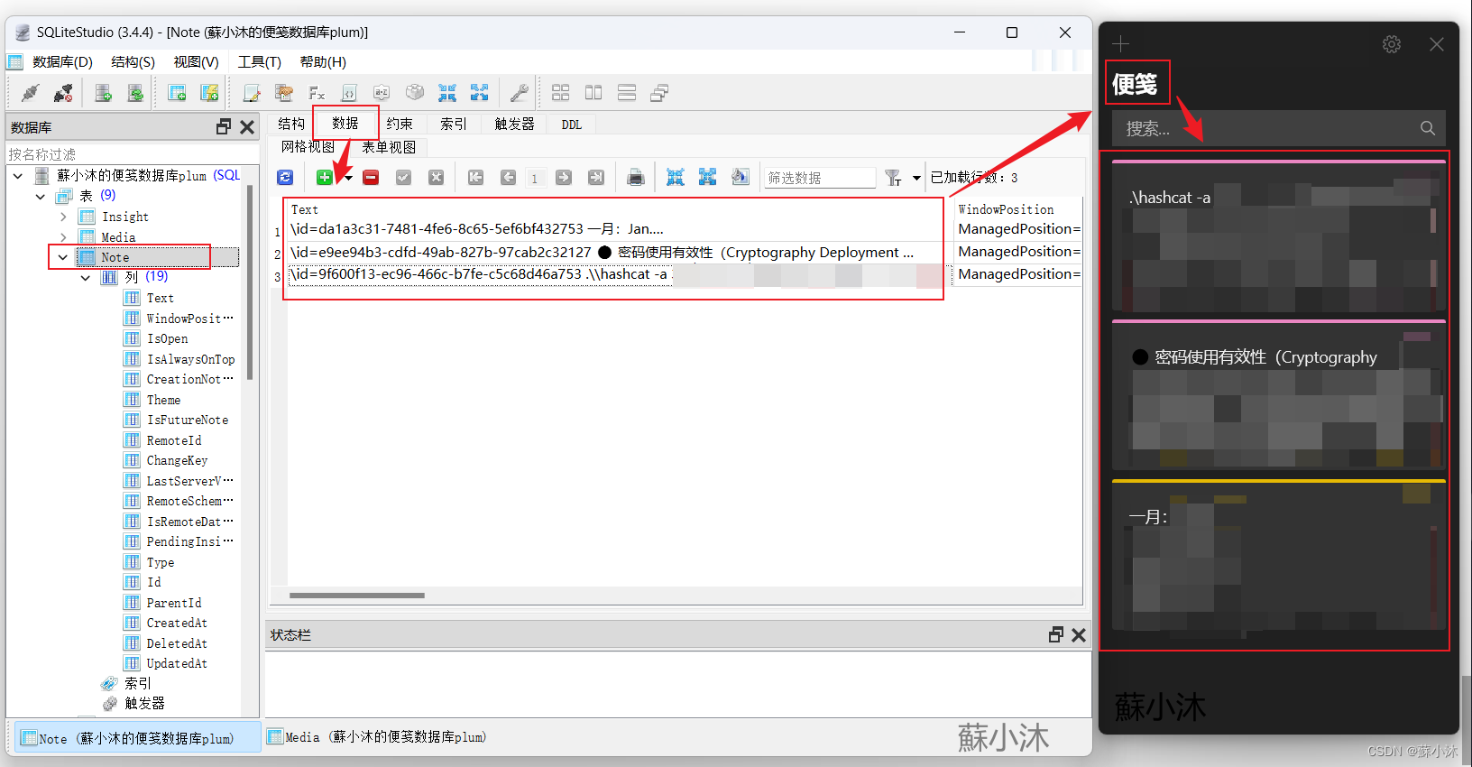
Task: Click the disconnect from database icon
Action: click(x=63, y=93)
